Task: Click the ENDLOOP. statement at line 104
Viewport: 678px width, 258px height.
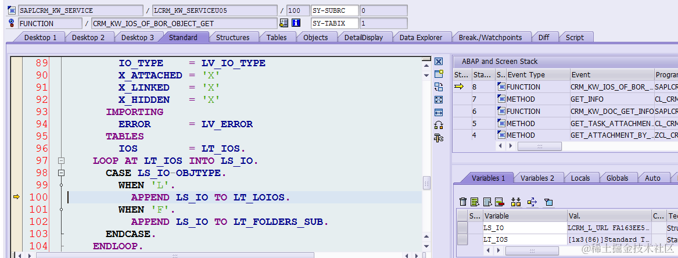Action: (117, 246)
